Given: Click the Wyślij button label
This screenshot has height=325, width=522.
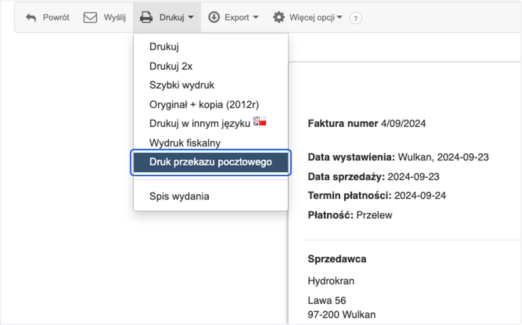Looking at the screenshot, I should pos(115,17).
